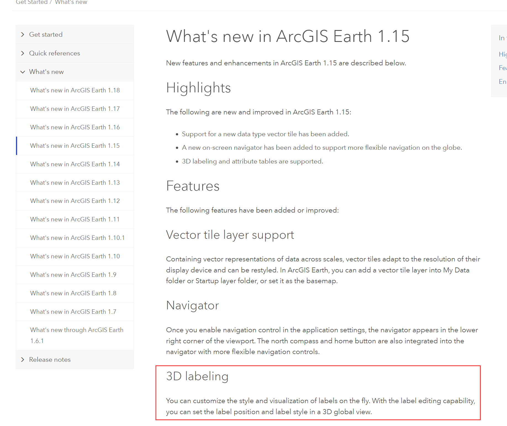
Task: Open What's new in ArcGIS Earth 1.12
Action: coord(75,201)
